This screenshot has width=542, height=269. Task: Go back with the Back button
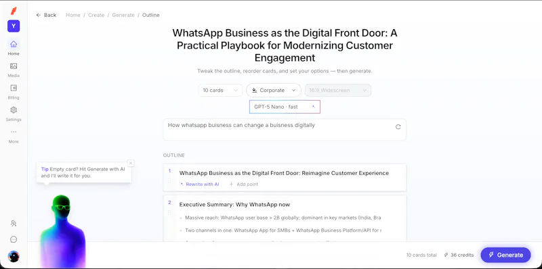(46, 15)
